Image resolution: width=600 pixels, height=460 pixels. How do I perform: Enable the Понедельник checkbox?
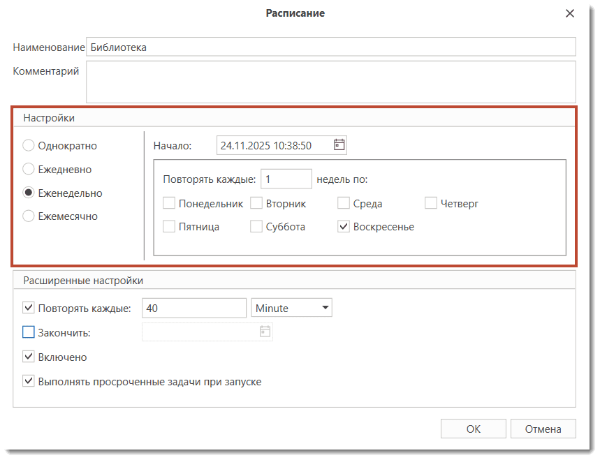[x=169, y=204]
